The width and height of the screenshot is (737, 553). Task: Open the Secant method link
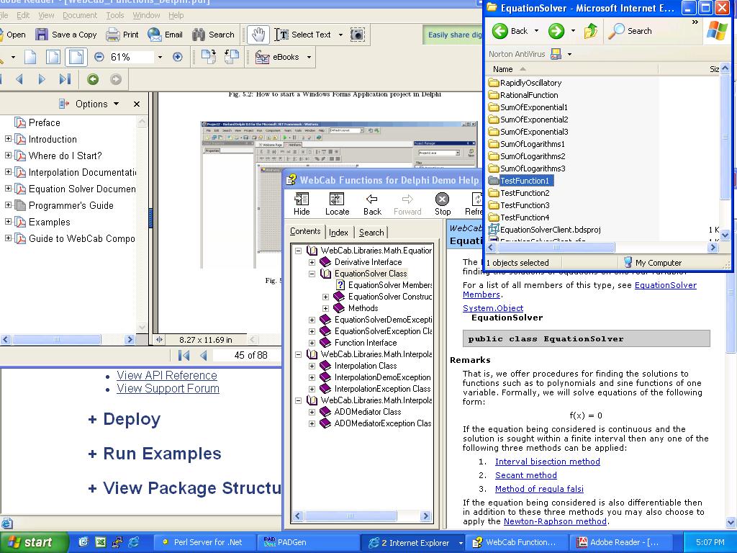[x=526, y=475]
